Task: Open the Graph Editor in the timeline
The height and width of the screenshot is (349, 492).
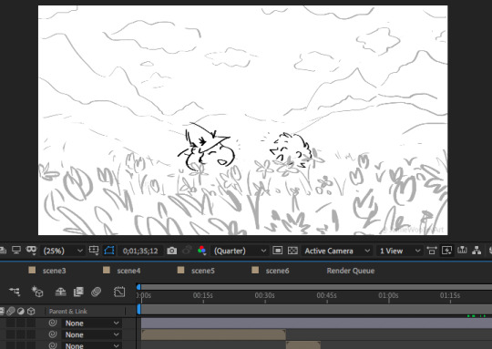Action: 119,292
